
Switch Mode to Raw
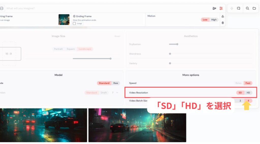(x=116, y=83)
